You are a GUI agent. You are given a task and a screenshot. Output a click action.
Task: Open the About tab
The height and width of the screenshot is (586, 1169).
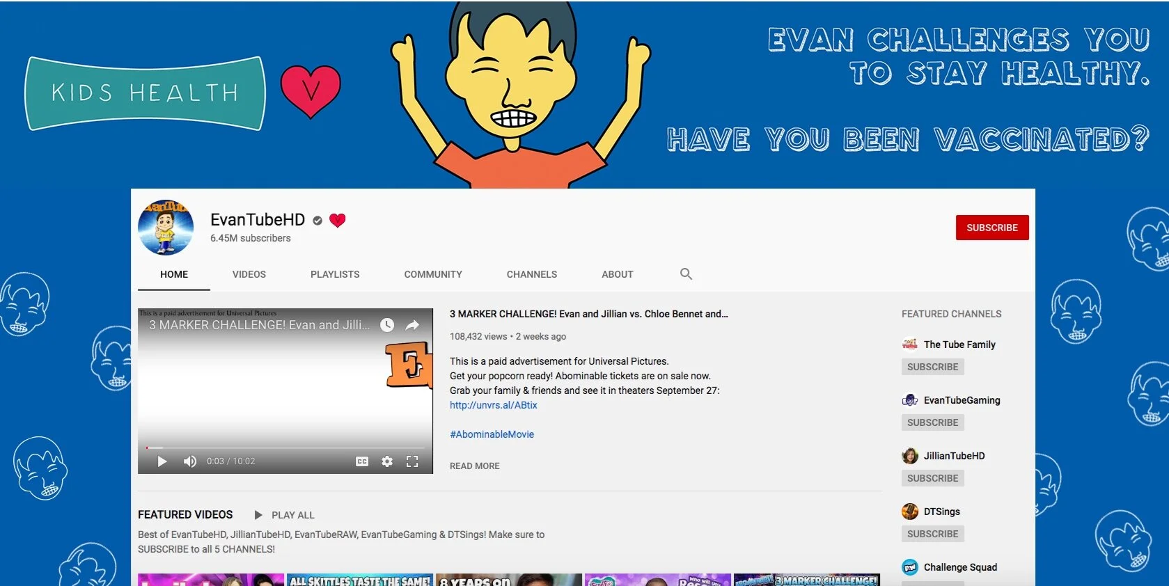(618, 274)
